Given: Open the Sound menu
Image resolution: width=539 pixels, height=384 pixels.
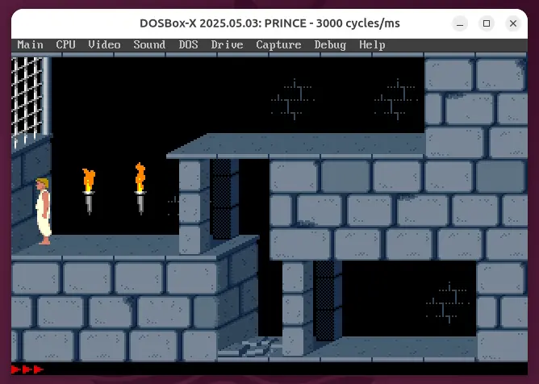Looking at the screenshot, I should [149, 45].
